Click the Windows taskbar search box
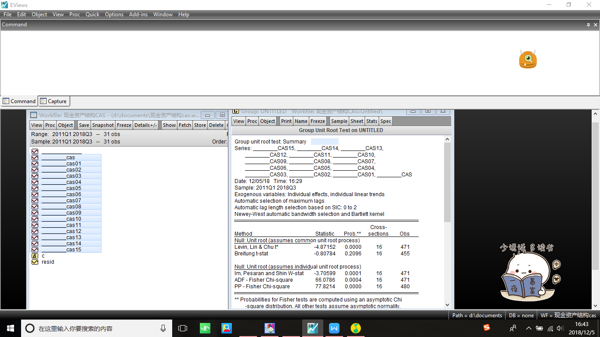The image size is (600, 337). coord(97,328)
